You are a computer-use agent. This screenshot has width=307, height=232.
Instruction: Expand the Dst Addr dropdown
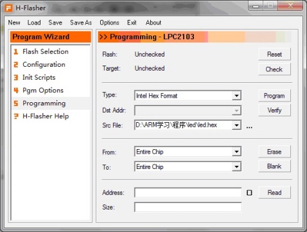[236, 111]
